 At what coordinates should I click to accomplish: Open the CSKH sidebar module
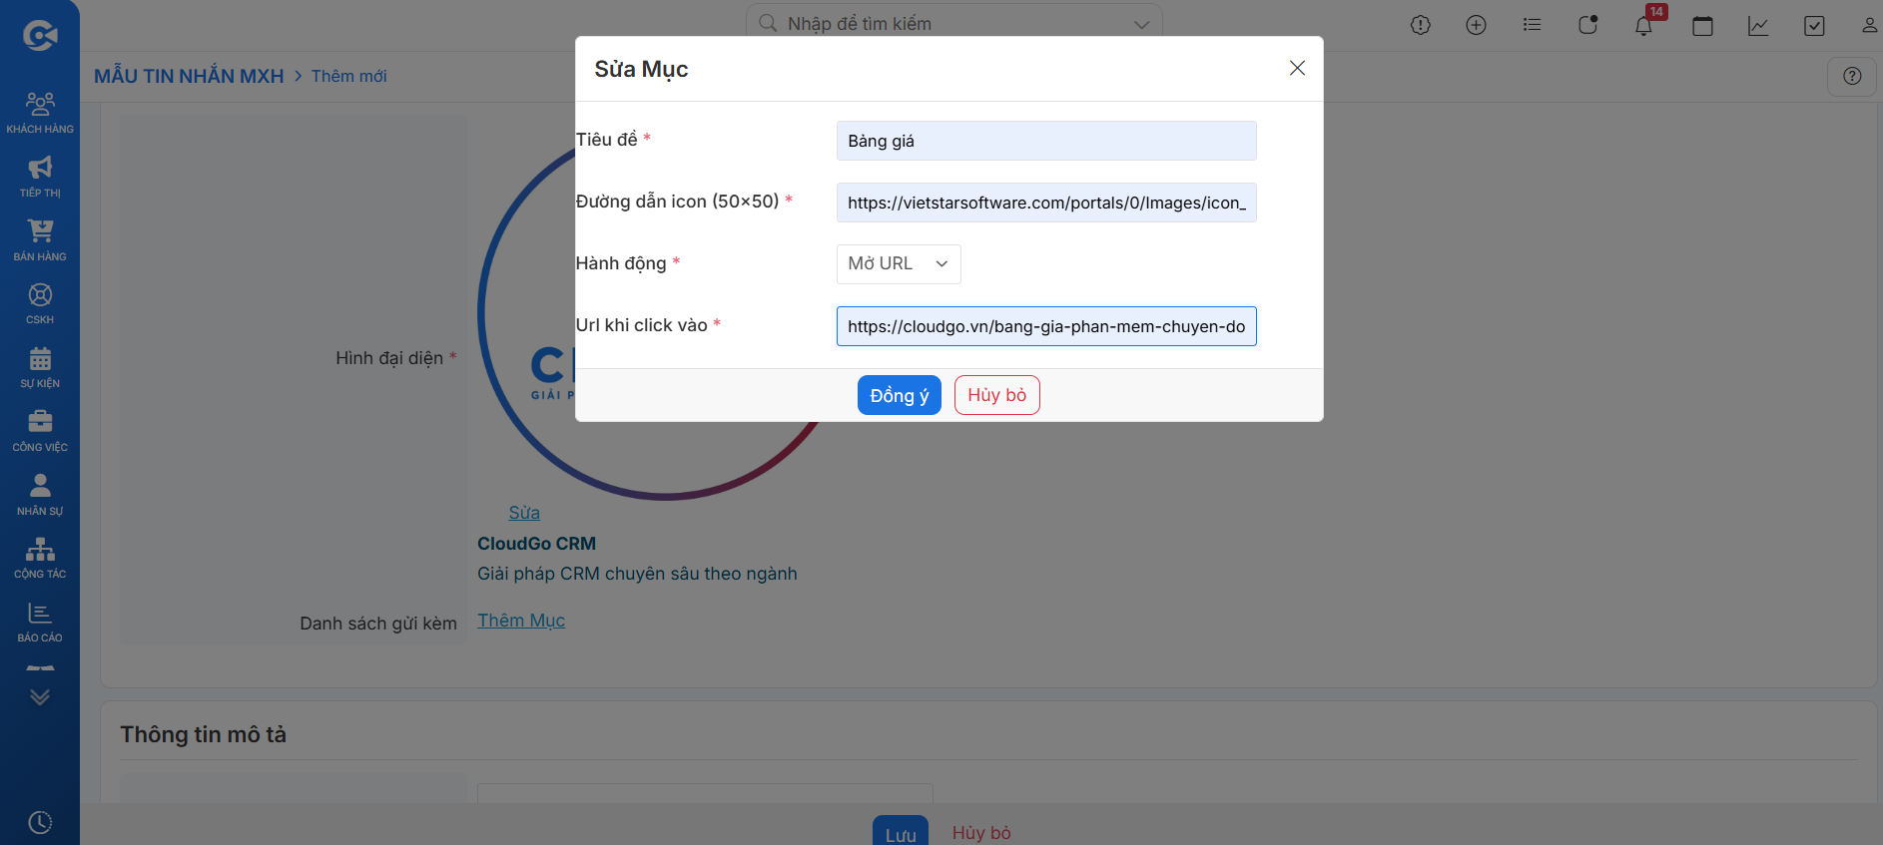point(40,304)
